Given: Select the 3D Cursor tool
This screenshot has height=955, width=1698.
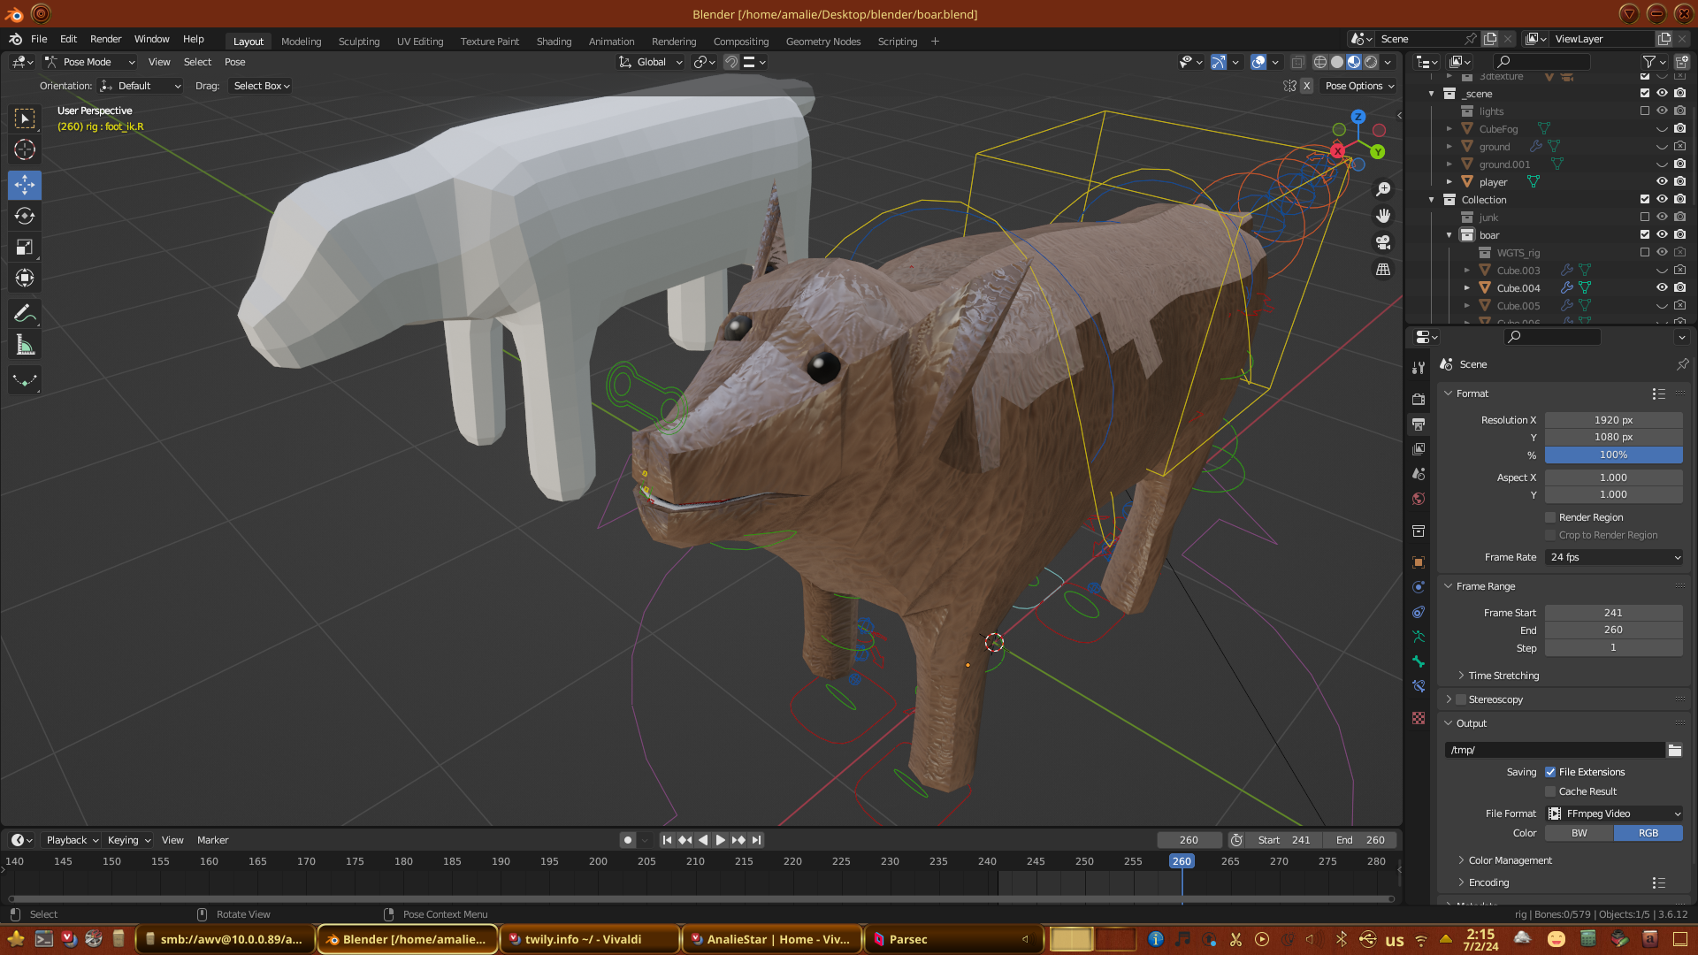Looking at the screenshot, I should (25, 149).
